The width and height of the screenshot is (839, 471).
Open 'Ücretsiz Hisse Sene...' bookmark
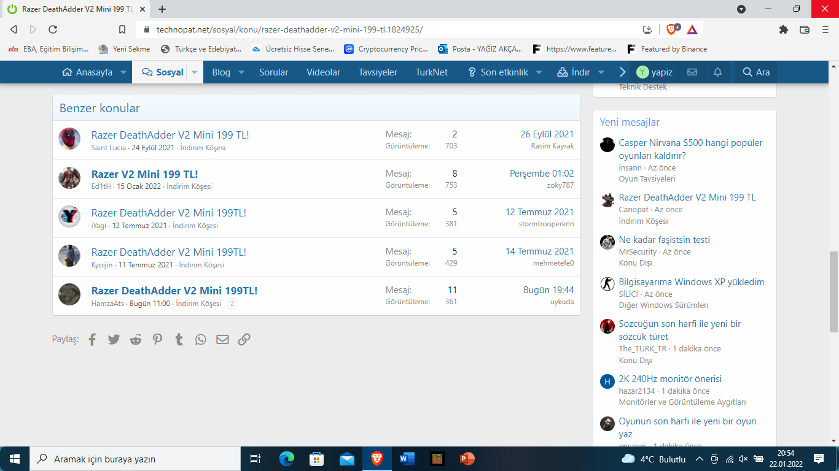tap(292, 49)
